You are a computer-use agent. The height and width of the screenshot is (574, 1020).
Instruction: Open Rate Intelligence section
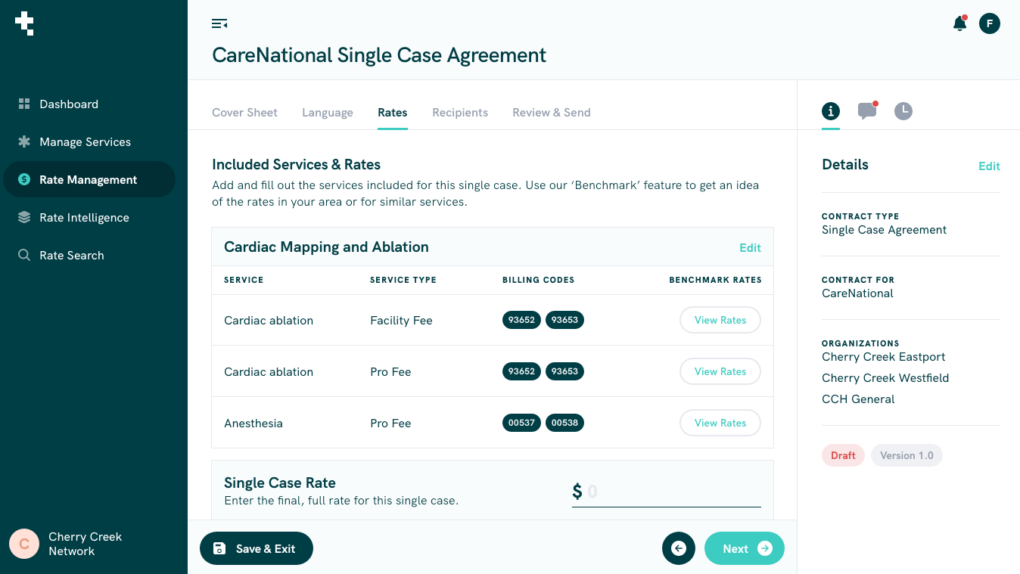[x=84, y=218]
